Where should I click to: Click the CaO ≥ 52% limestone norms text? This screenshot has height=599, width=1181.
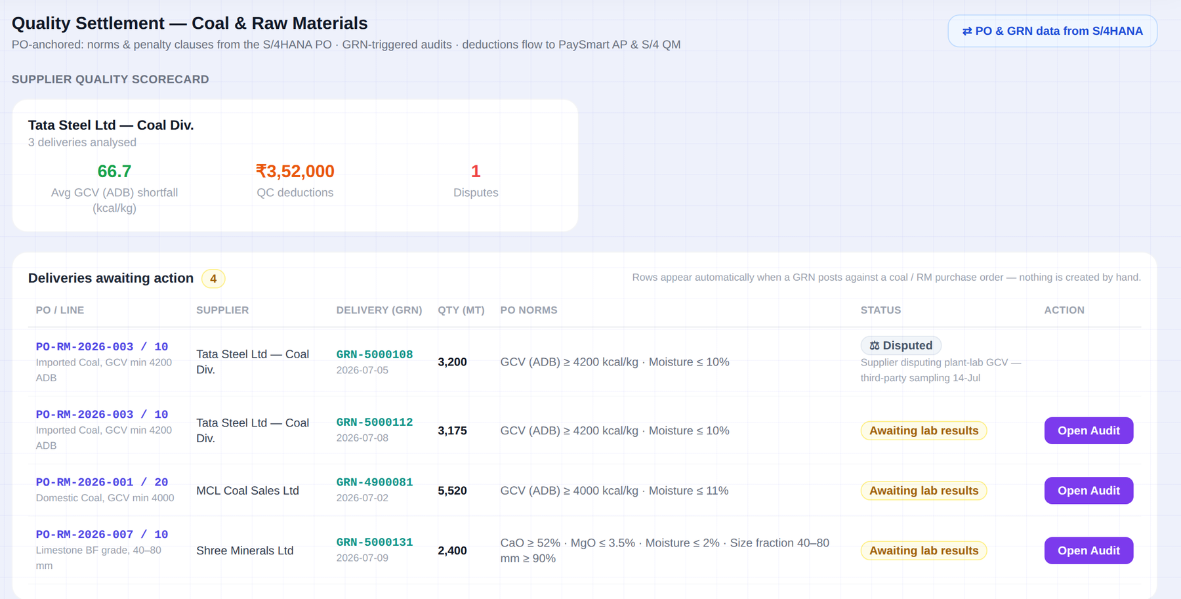coord(665,550)
